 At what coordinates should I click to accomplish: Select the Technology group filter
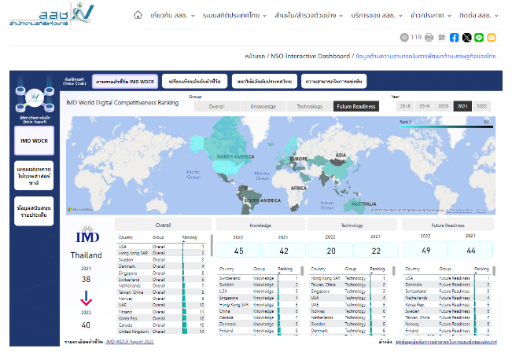pos(310,106)
